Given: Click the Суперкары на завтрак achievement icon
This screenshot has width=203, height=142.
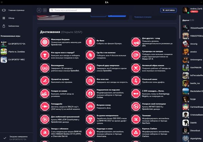Looking at the screenshot, I should pos(136,55).
